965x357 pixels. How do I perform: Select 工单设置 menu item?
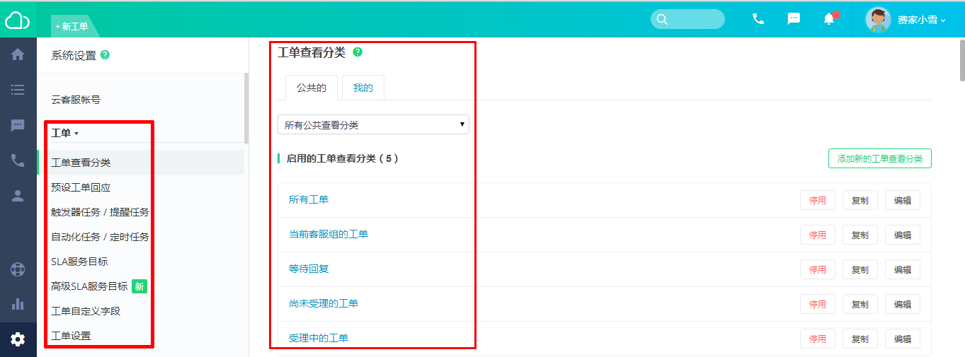point(71,336)
